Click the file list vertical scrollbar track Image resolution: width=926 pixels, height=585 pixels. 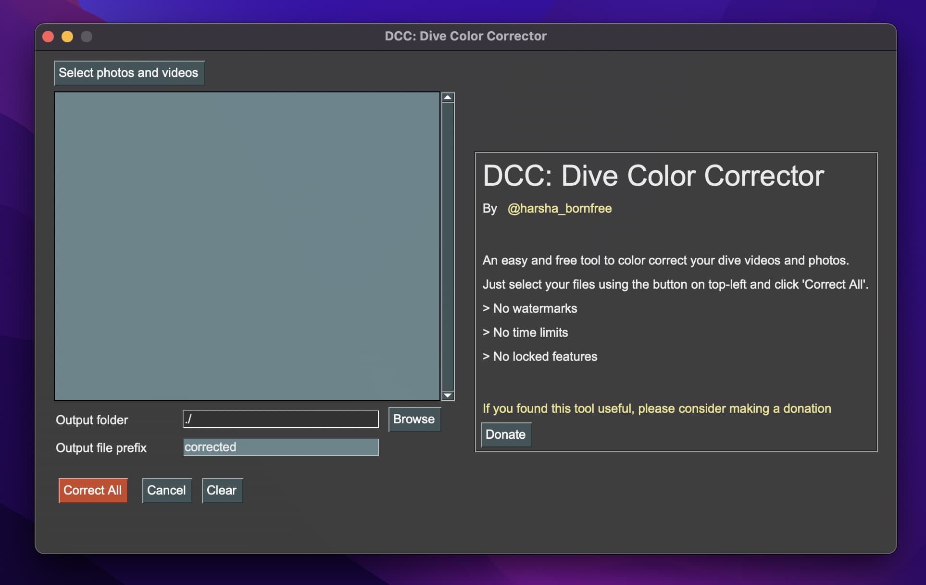tap(448, 245)
